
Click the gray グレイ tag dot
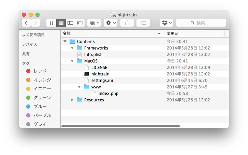coord(28,124)
